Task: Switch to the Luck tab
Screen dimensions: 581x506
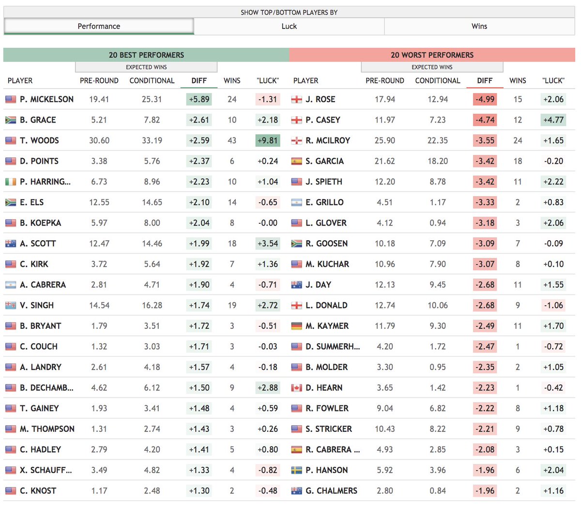Action: (x=289, y=26)
